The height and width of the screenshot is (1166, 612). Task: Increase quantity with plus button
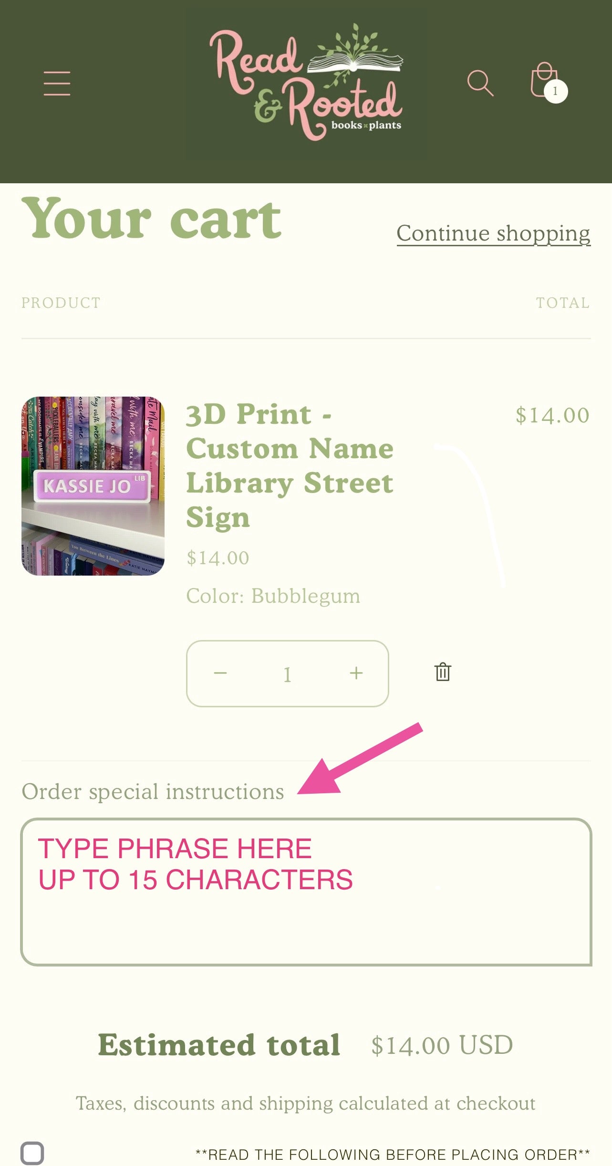[356, 673]
